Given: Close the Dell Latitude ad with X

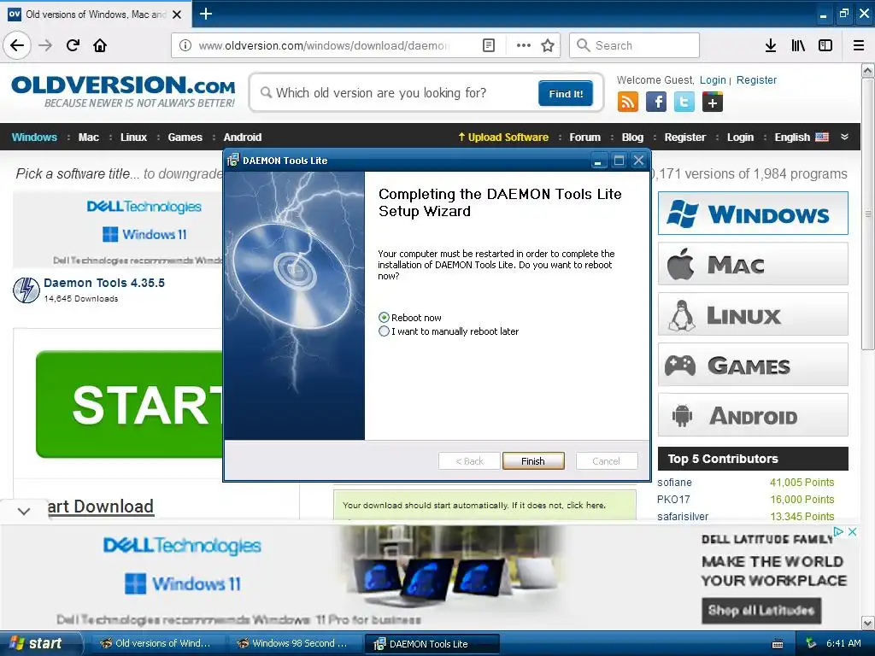Looking at the screenshot, I should pos(852,531).
